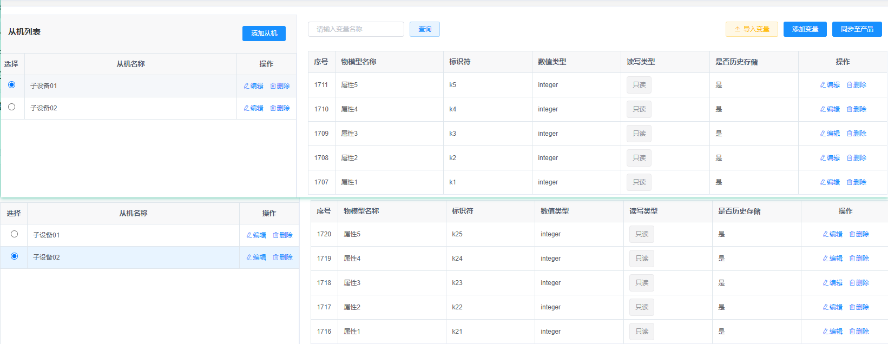Click the already selected 子设备01 radio button
This screenshot has height=344, width=888.
click(11, 85)
